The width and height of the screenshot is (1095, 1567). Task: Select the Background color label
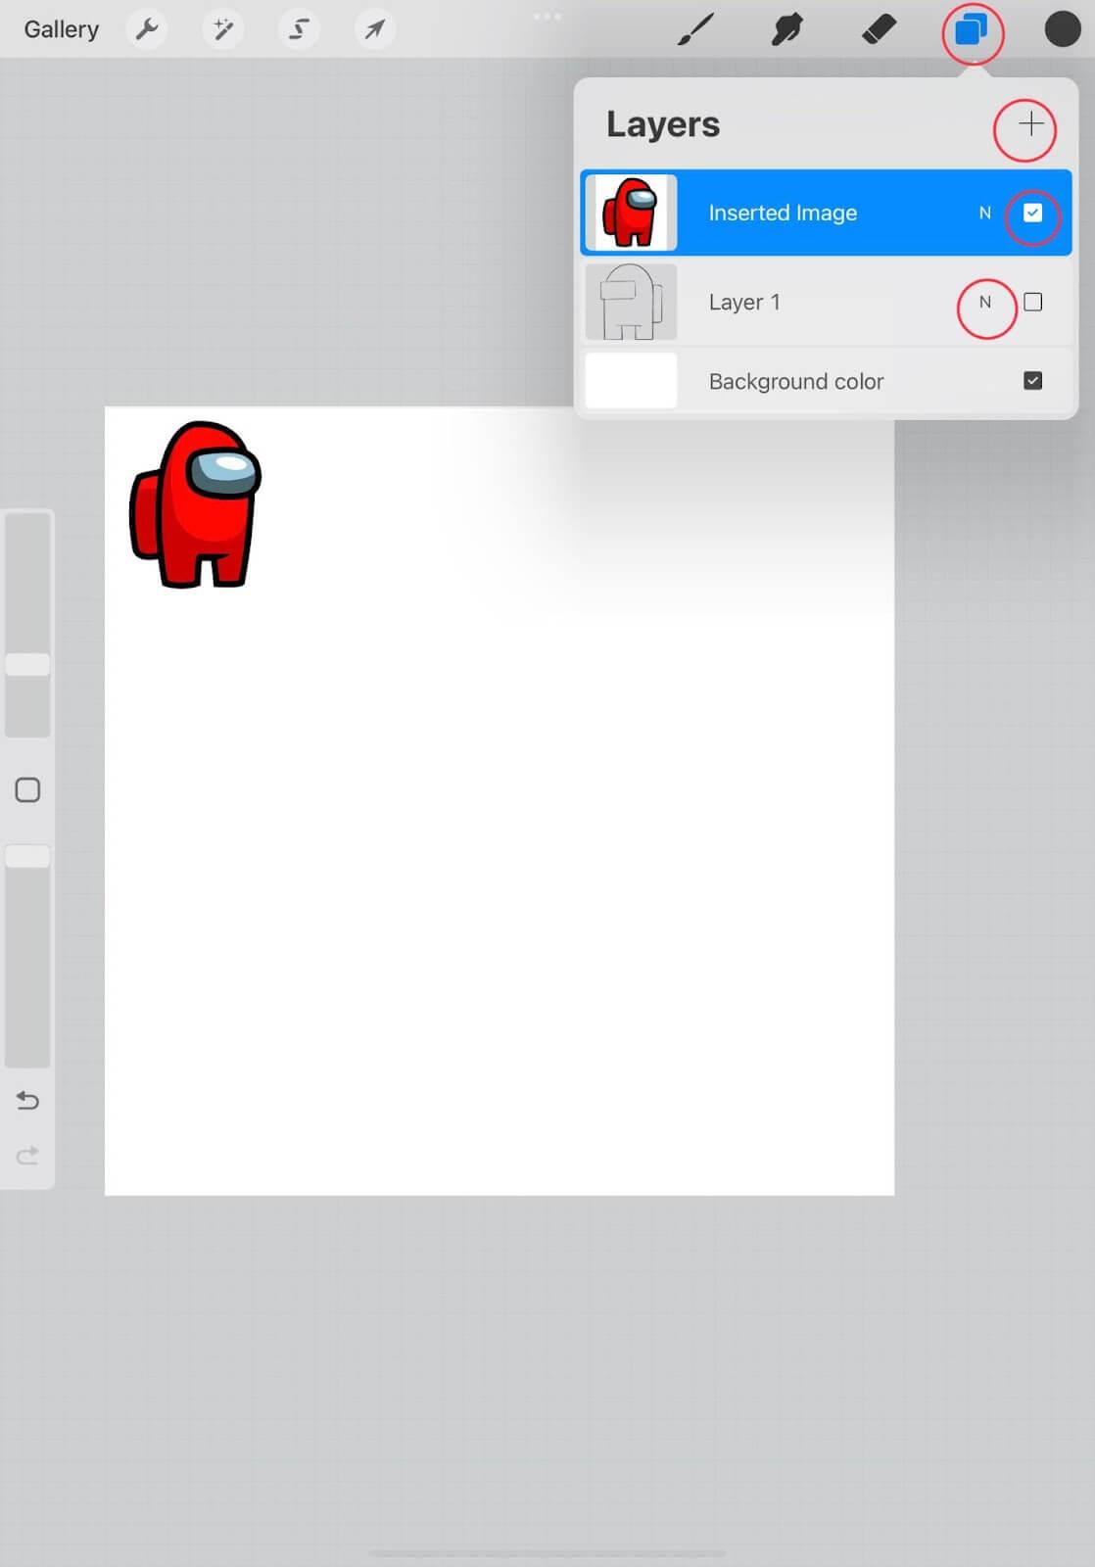(796, 381)
